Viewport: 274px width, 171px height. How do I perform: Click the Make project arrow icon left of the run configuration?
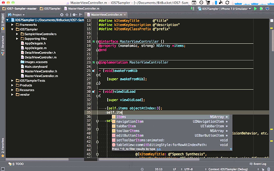pos(192,9)
